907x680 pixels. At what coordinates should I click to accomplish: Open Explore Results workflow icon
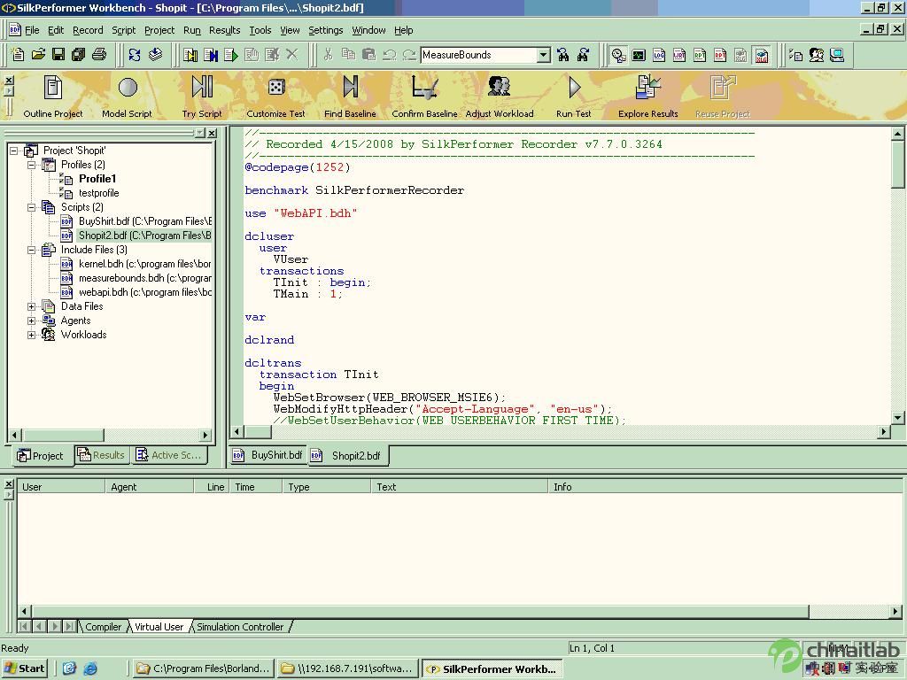pos(647,87)
